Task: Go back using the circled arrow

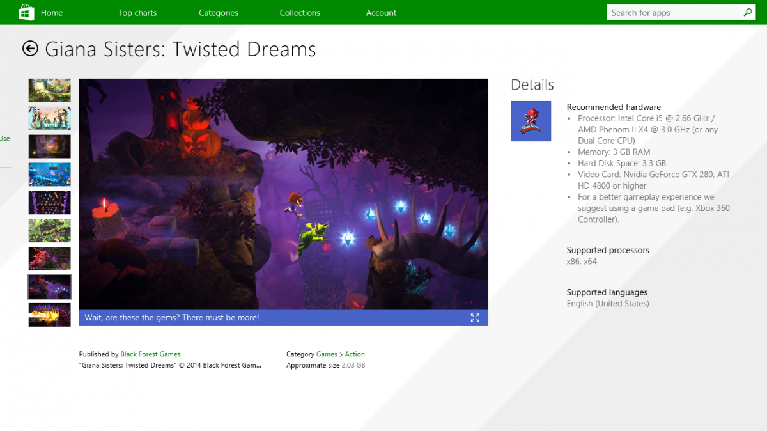Action: 30,49
